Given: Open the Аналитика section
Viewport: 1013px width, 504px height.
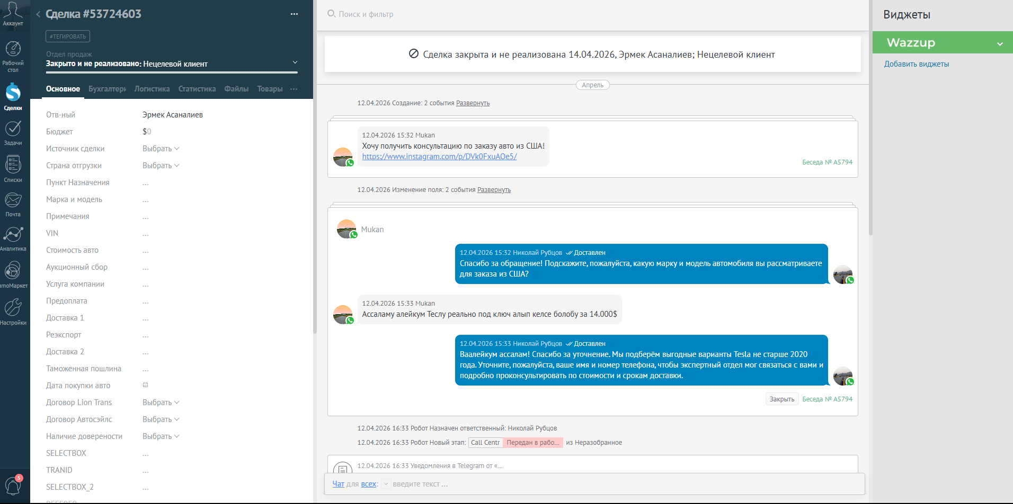Looking at the screenshot, I should tap(13, 239).
